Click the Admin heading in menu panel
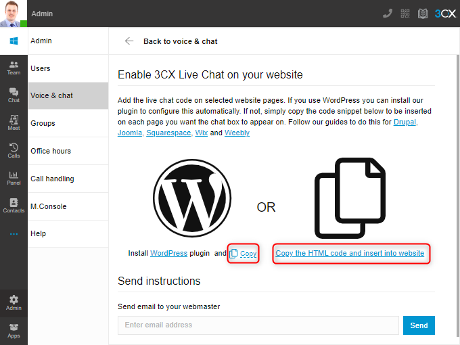The width and height of the screenshot is (460, 345). [41, 41]
